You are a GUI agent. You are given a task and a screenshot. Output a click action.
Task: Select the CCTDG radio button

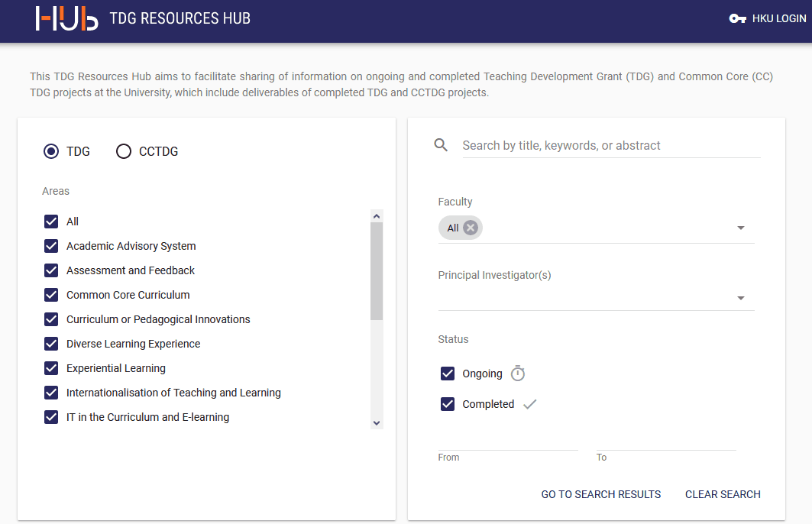(123, 151)
